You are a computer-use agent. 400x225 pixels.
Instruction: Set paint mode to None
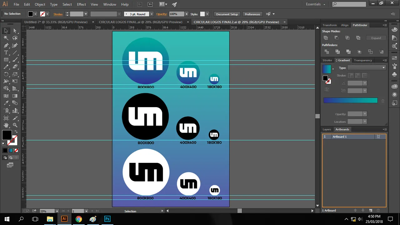(16, 150)
